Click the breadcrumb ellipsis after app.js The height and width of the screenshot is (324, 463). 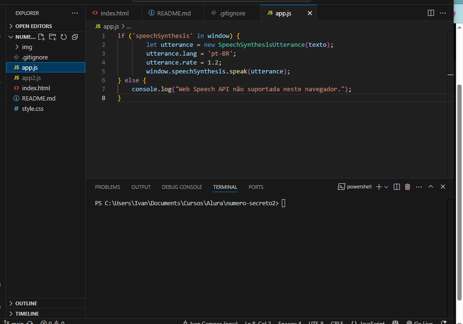tap(129, 27)
